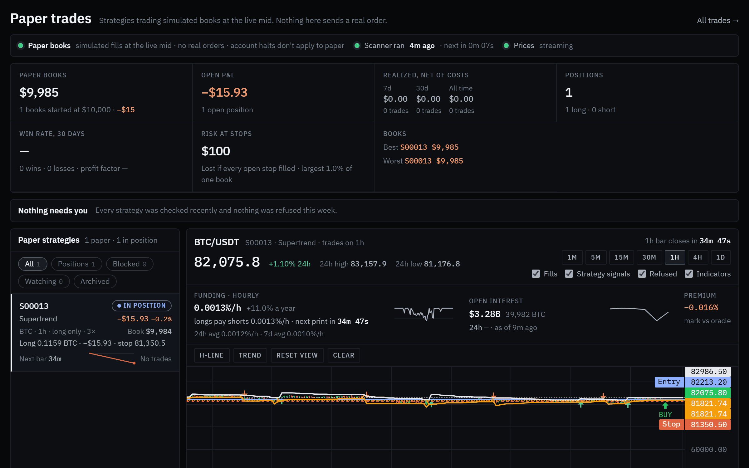Viewport: 749px width, 468px height.
Task: Switch chart to 1M timeframe
Action: tap(572, 257)
